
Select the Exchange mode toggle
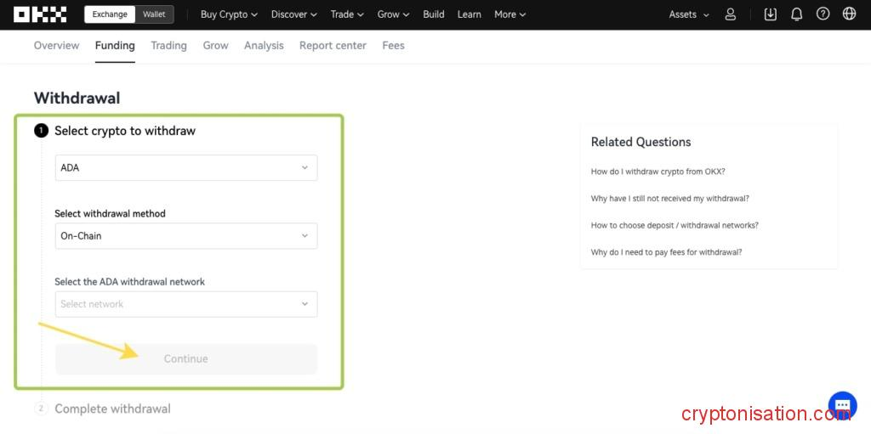click(x=110, y=14)
